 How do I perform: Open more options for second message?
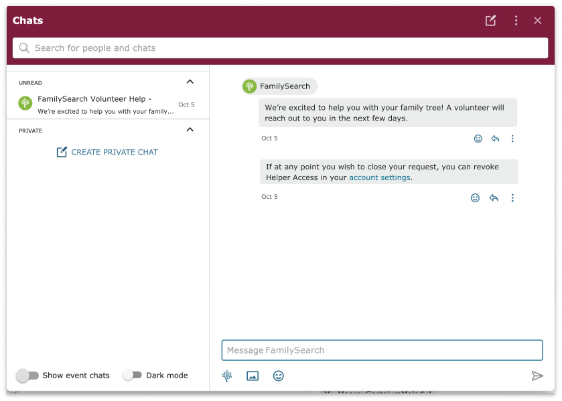(x=512, y=198)
